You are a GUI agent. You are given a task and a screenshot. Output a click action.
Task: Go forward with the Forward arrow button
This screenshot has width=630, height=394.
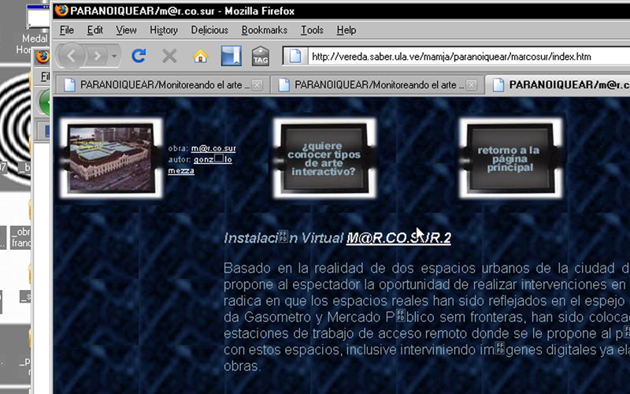(x=97, y=56)
